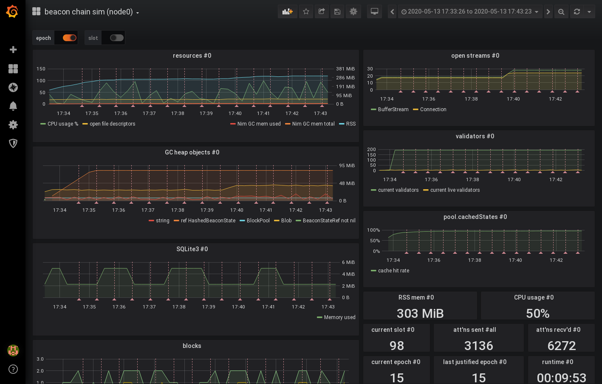Viewport: 602px width, 384px height.
Task: Shift time range backward with left arrow
Action: [392, 11]
